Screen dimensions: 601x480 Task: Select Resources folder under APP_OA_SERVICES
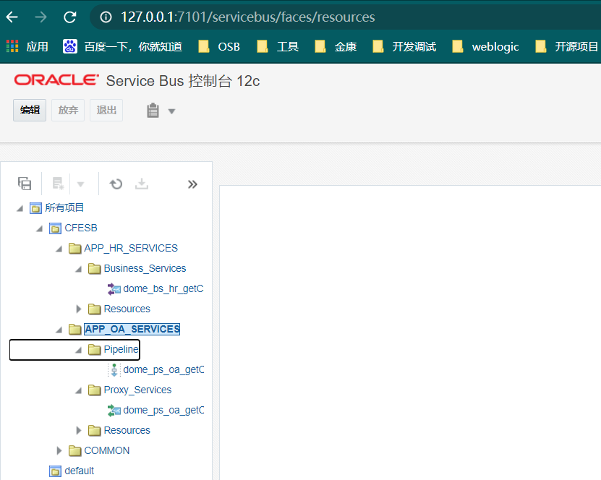127,430
